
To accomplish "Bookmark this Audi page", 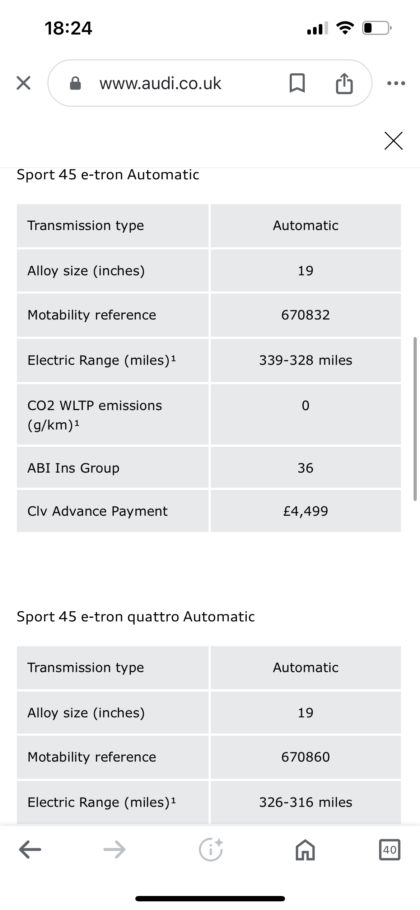I will click(297, 83).
